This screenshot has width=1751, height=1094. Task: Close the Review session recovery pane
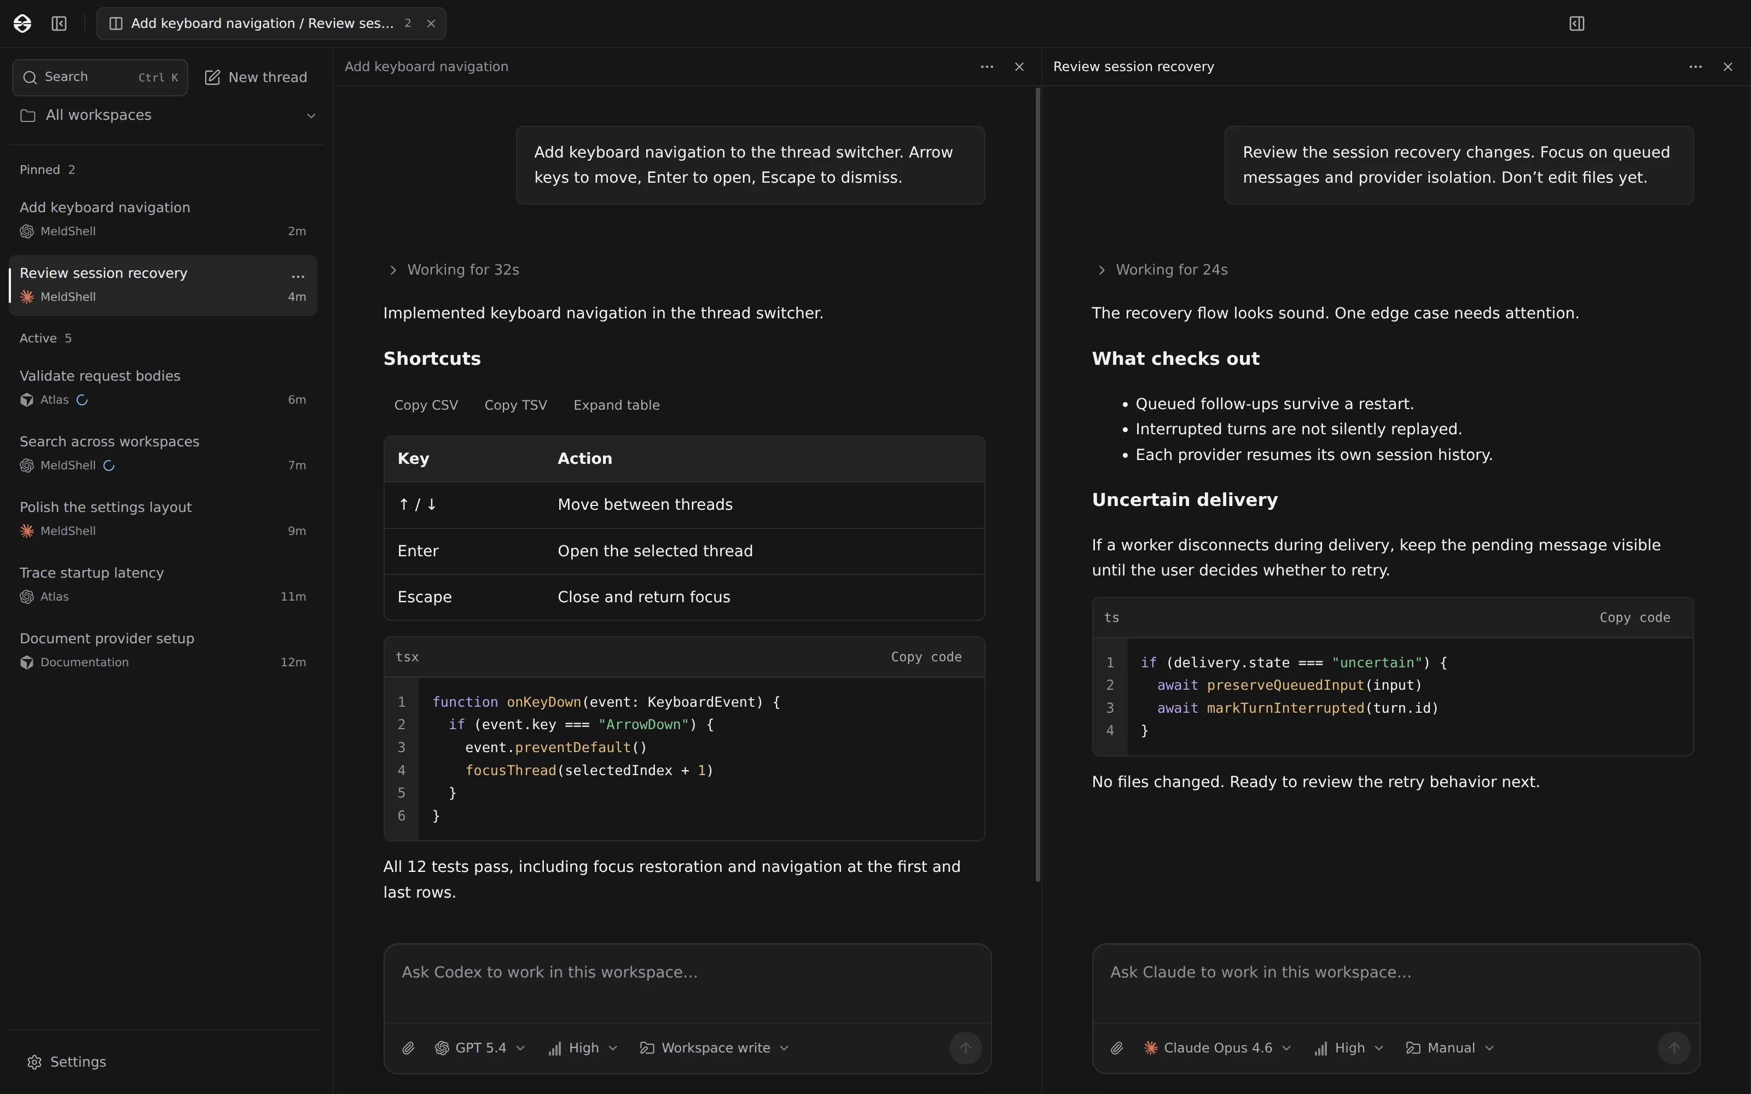(1728, 67)
